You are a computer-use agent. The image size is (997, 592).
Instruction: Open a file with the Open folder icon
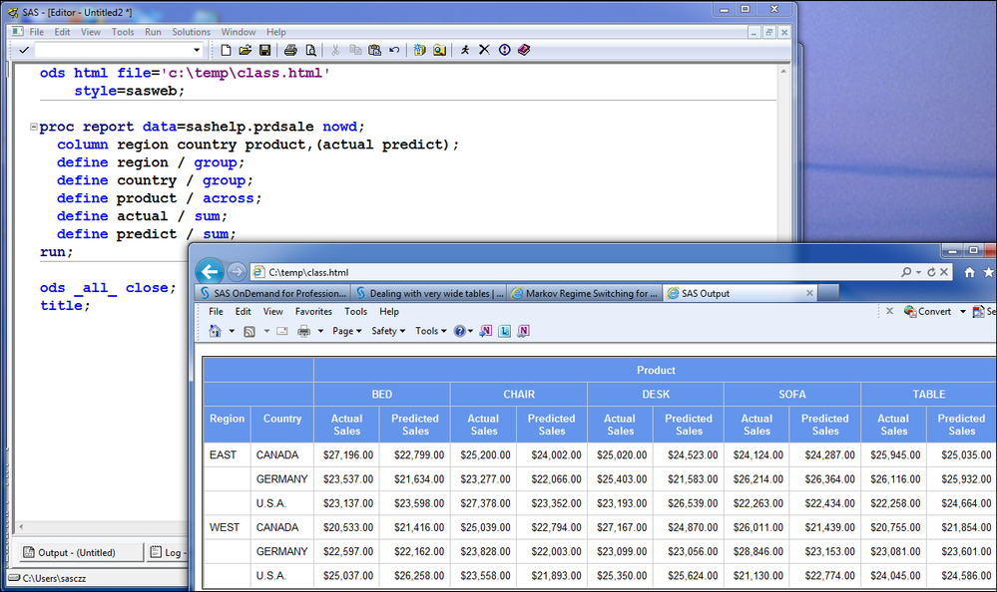point(245,50)
